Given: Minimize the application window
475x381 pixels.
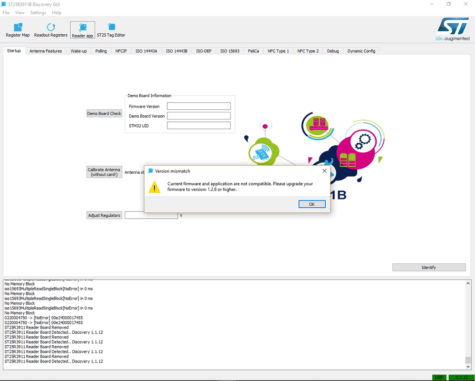Looking at the screenshot, I should pos(432,4).
